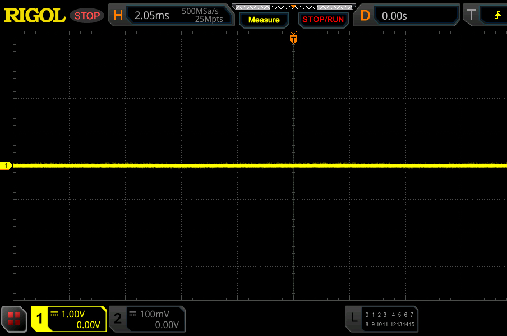Click channel 2 DC coupling icon
507x336 pixels.
click(x=132, y=314)
